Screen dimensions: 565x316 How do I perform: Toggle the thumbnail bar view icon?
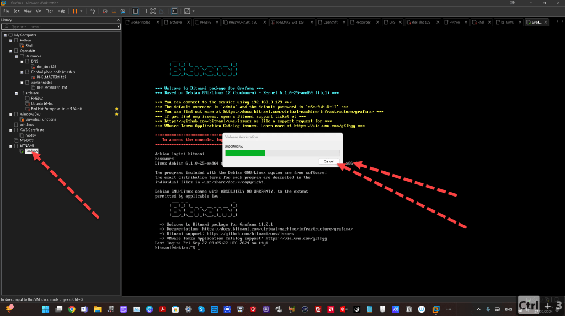[x=144, y=11]
